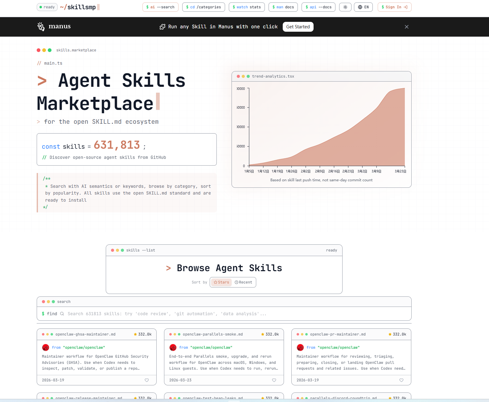Open openclaw-parallels-smoke.md skill card title

pyautogui.click(x=213, y=334)
